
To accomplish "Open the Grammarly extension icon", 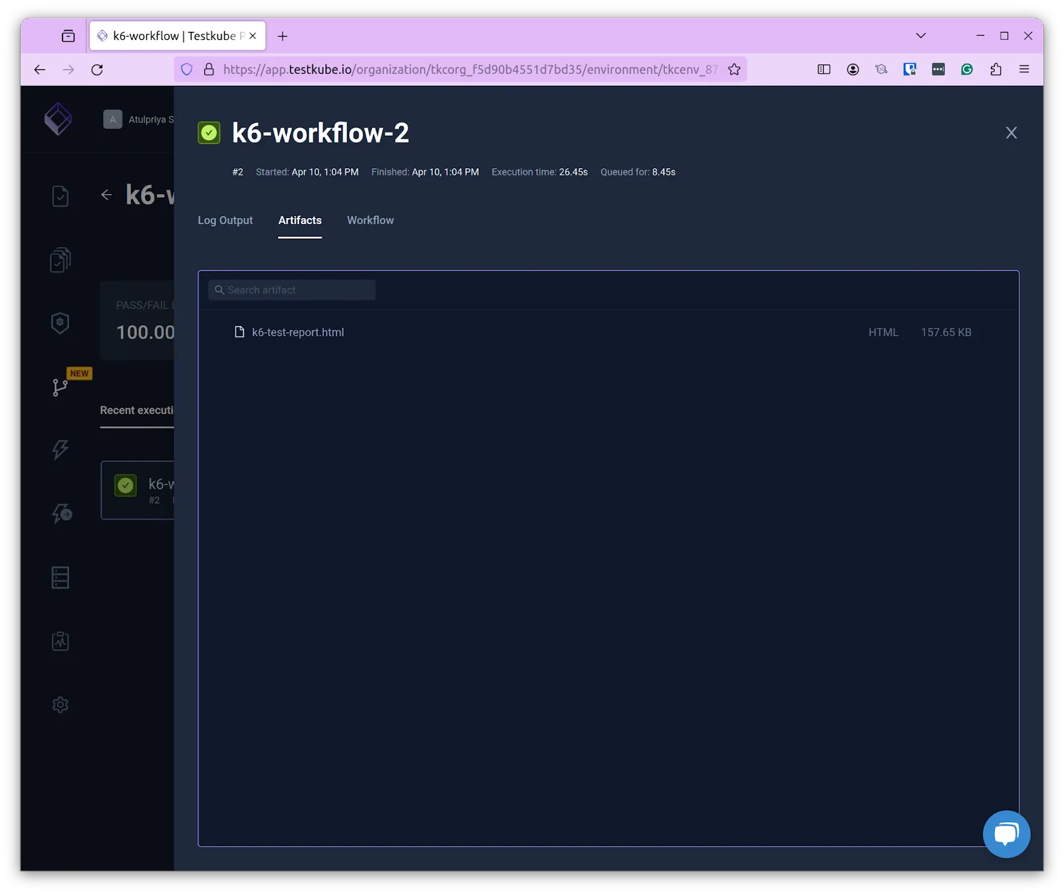I will click(x=967, y=69).
